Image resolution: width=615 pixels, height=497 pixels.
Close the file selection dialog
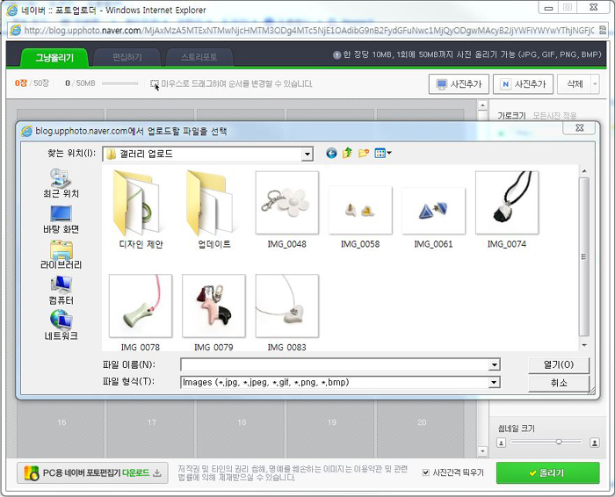point(579,128)
